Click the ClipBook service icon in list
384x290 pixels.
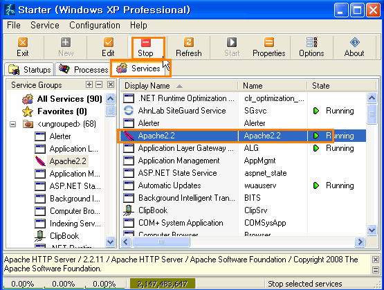click(129, 210)
